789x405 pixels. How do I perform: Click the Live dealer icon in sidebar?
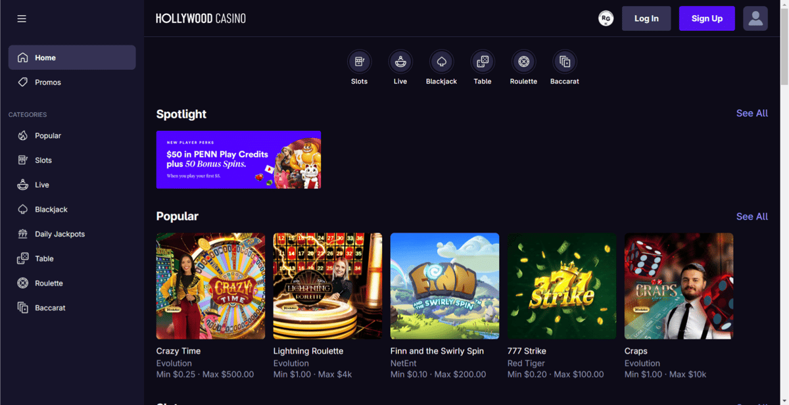23,185
